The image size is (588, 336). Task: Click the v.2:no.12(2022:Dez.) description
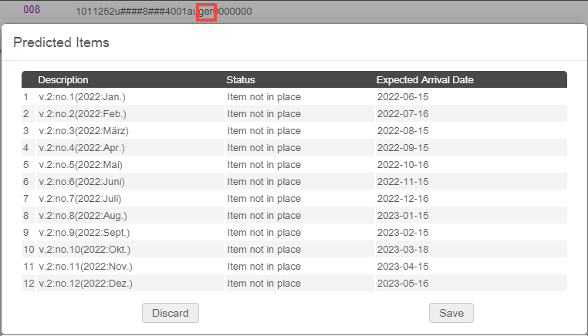pos(85,284)
